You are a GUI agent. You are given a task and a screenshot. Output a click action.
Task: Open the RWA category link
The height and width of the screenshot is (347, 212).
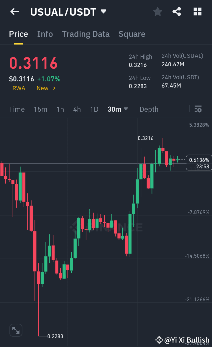click(19, 88)
